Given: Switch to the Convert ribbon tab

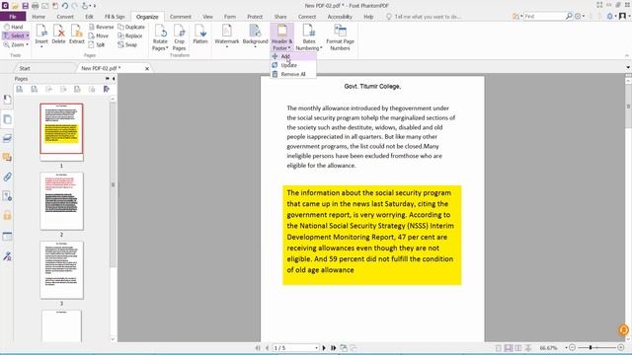Looking at the screenshot, I should click(65, 17).
